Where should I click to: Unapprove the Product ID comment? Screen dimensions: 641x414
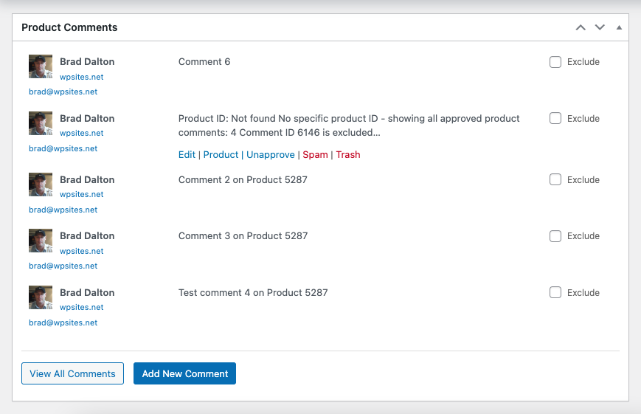[270, 155]
